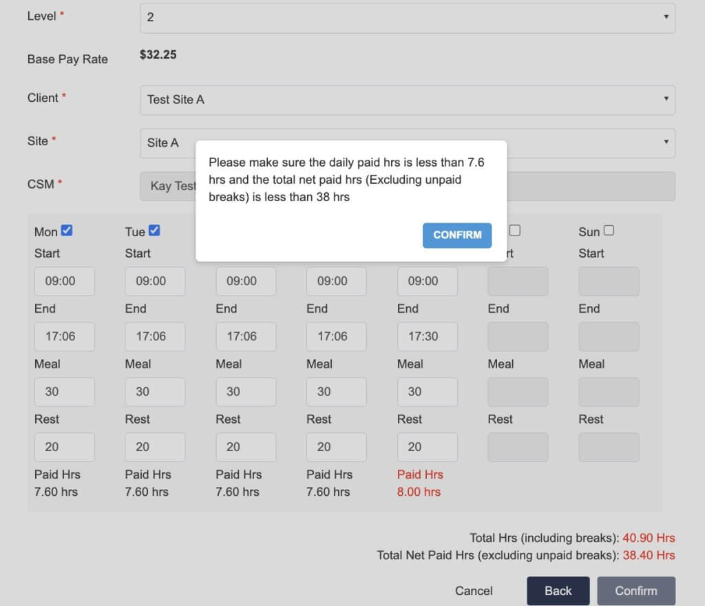
Task: Click the Mon 7.60 hrs paid value
Action: click(56, 492)
